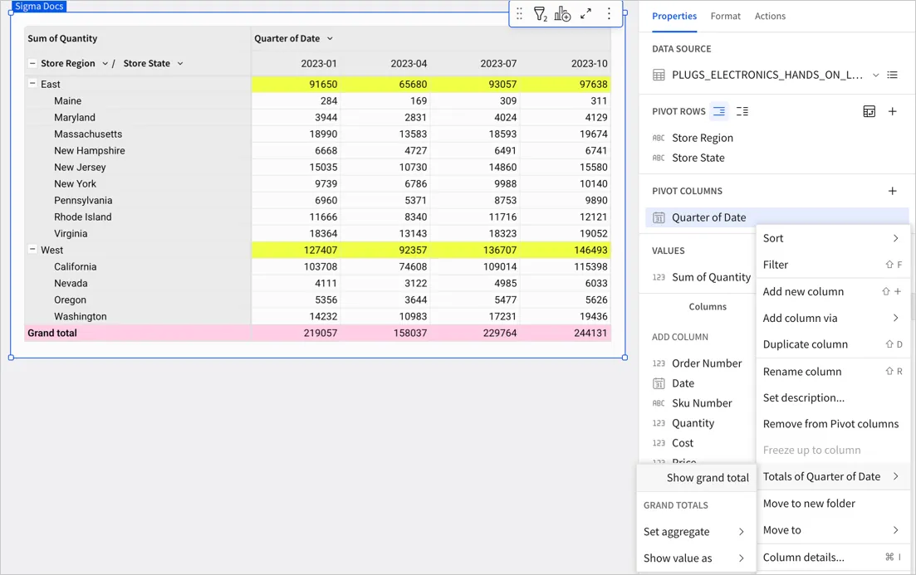This screenshot has height=575, width=916.
Task: Click the 123 icon beside Order Number
Action: click(659, 363)
